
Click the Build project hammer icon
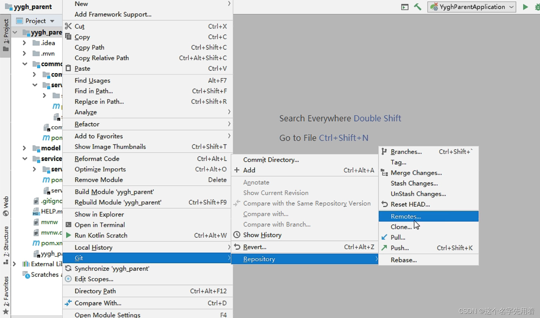coord(418,7)
